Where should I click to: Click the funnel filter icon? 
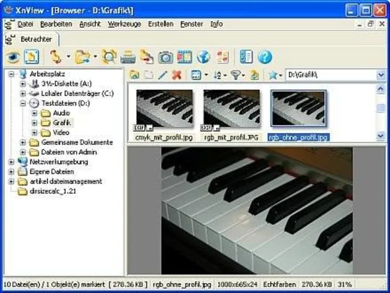click(236, 75)
